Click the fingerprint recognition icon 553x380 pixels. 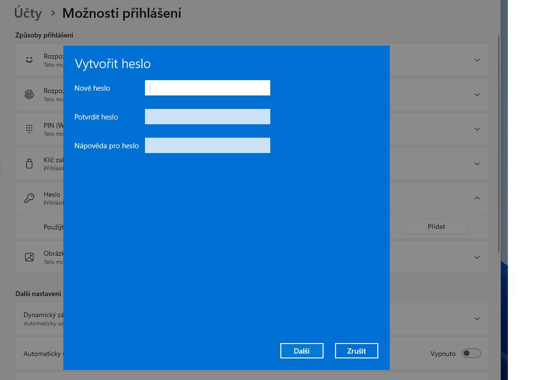pyautogui.click(x=29, y=95)
